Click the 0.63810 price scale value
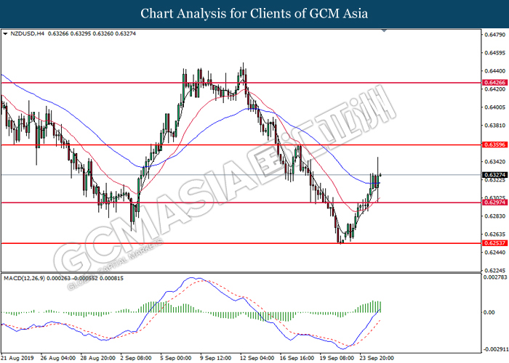Screen dimensions: 509x363 [494, 126]
